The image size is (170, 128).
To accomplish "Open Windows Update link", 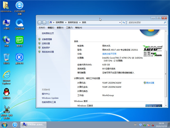I will tap(50, 98).
